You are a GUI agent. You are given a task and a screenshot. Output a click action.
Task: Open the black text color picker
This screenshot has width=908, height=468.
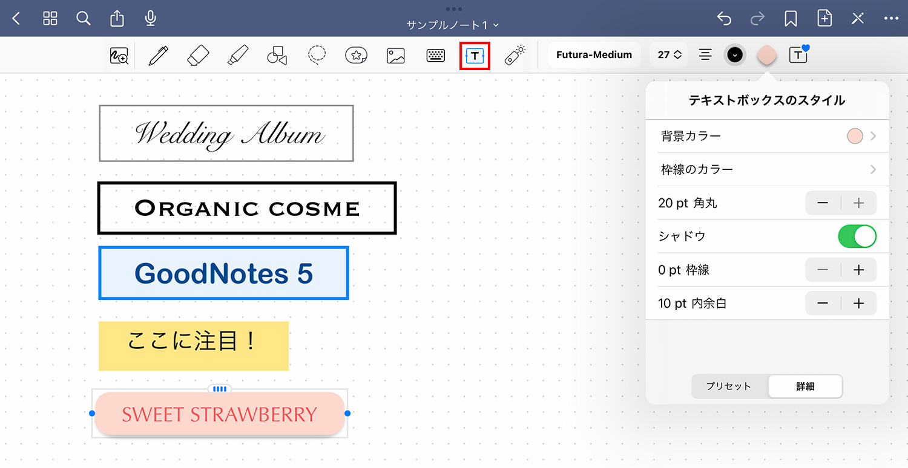click(735, 55)
